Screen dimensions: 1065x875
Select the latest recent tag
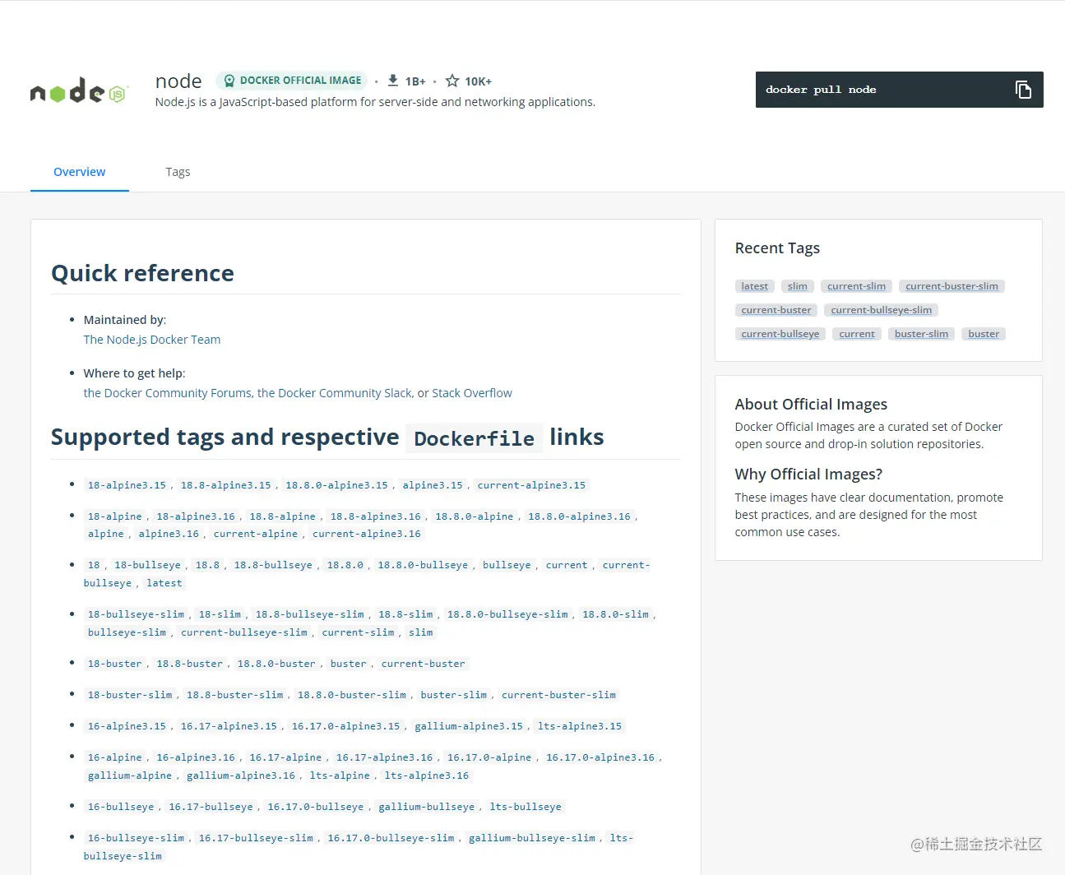755,286
